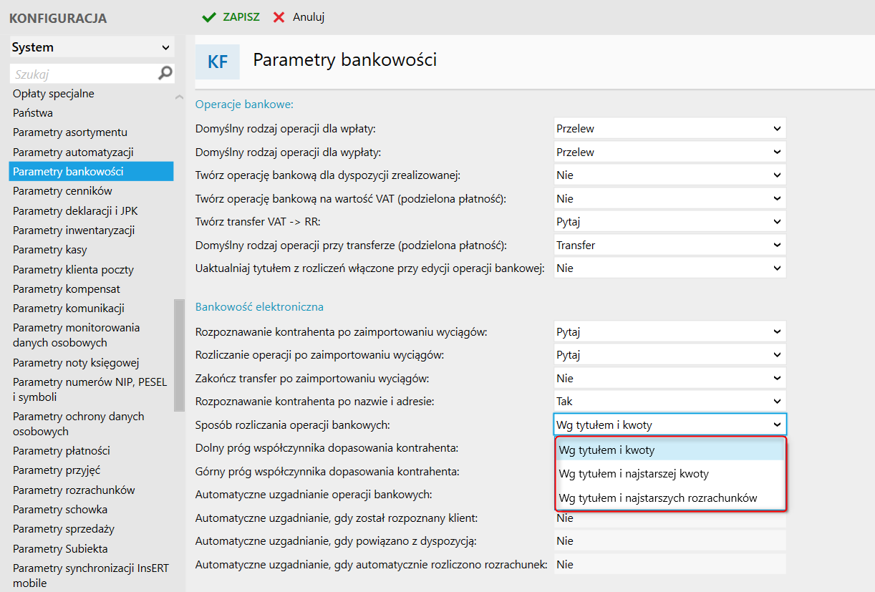
Task: Open Zakończ transfer po zaimportowaniu wyciągów dropdown
Action: pyautogui.click(x=669, y=378)
